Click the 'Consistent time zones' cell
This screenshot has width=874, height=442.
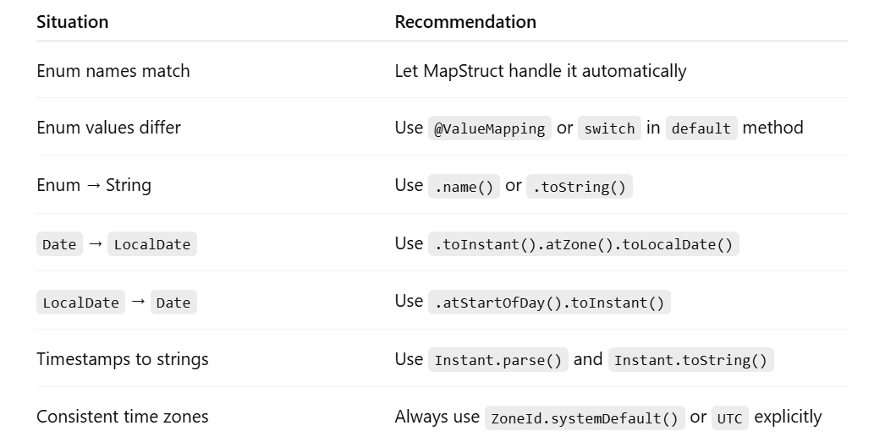click(x=123, y=417)
